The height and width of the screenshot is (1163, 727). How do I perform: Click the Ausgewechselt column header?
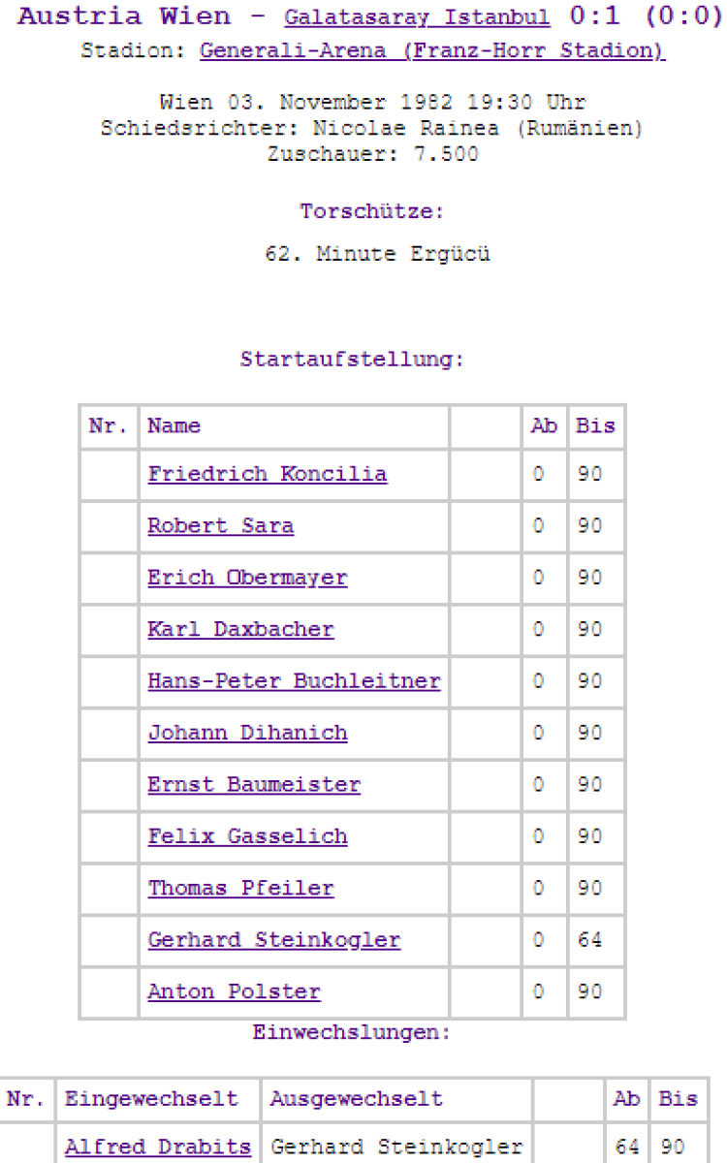point(356,1099)
